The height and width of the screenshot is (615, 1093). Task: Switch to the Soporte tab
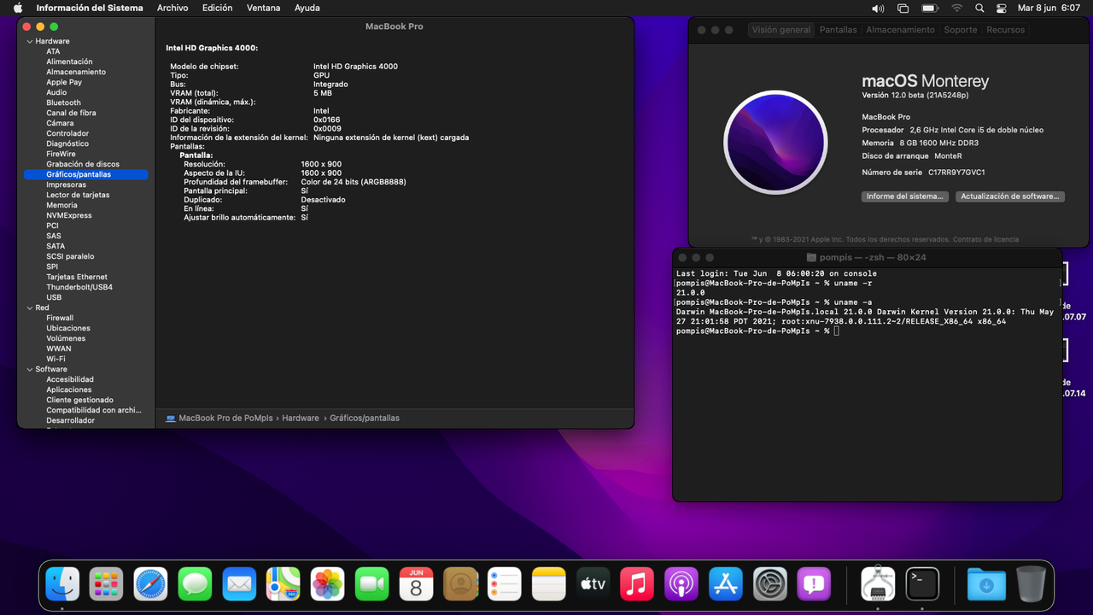960,30
